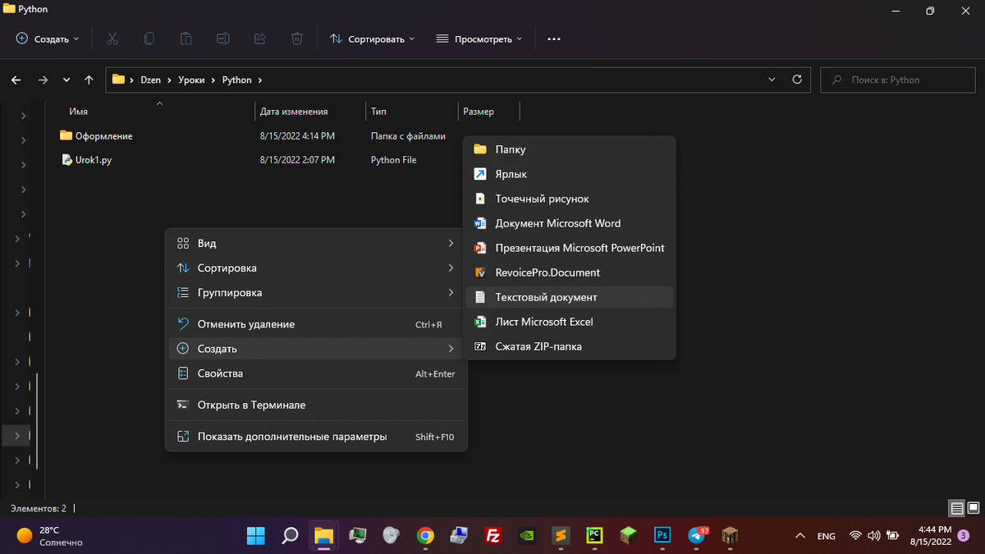The image size is (985, 554).
Task: Create new Ярлык shortcut
Action: 570,174
